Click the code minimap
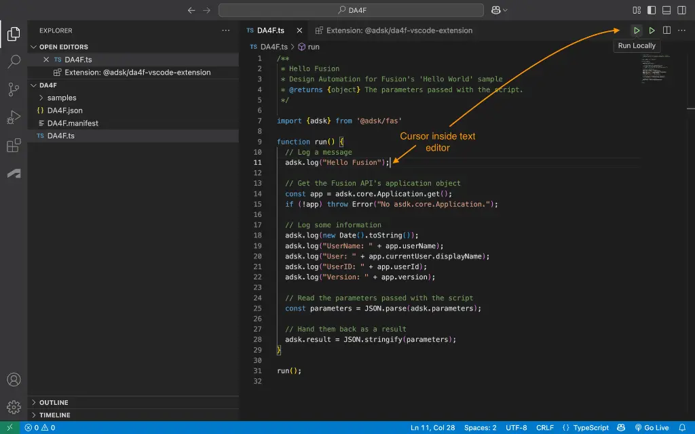 click(655, 68)
